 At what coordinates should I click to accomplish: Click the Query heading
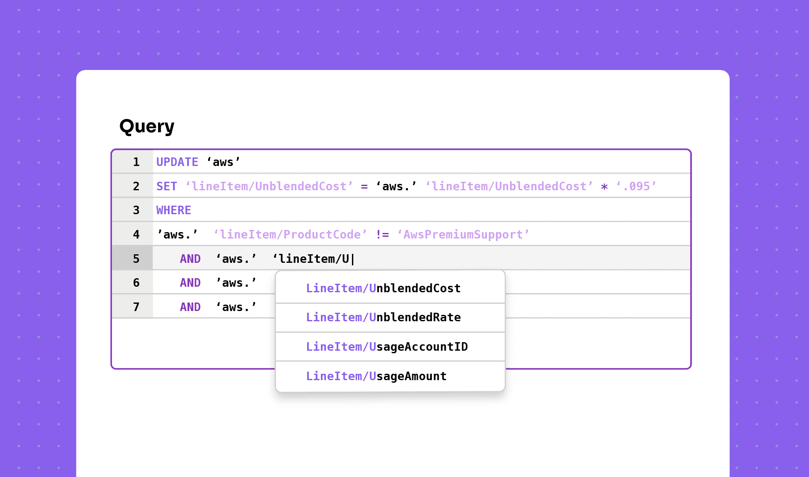(x=147, y=126)
